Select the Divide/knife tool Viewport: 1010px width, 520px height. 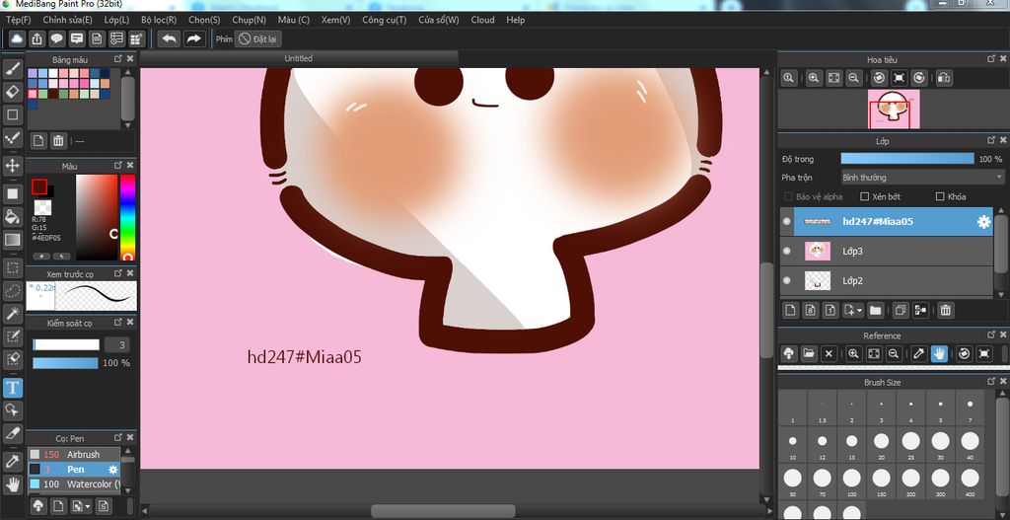click(12, 433)
